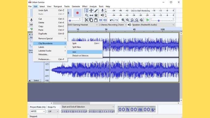Open Preferences from Edit menu
Screen dimensions: 210x118
click(50, 59)
